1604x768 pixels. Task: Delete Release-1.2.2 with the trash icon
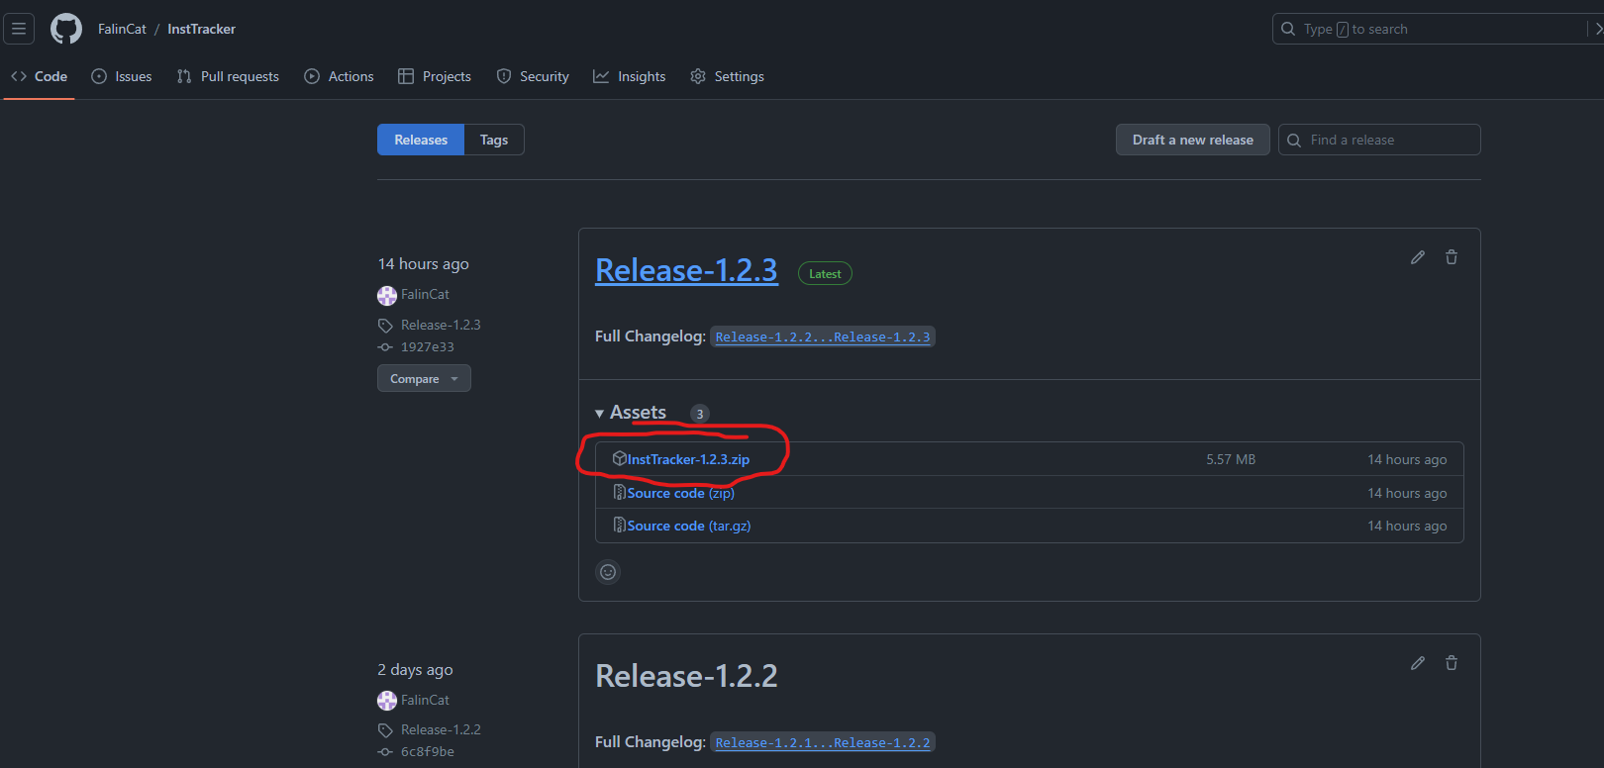click(x=1452, y=663)
